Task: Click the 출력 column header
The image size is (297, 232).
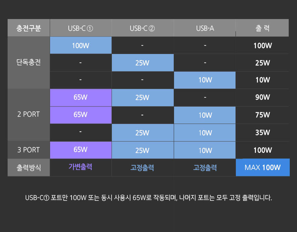Action: [262, 28]
